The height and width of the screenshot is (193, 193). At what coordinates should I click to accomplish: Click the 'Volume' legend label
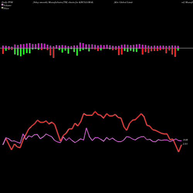pos(7,5)
